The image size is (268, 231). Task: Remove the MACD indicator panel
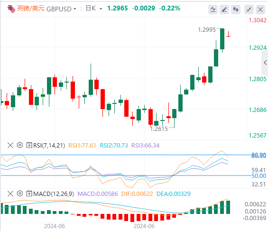pos(10,194)
